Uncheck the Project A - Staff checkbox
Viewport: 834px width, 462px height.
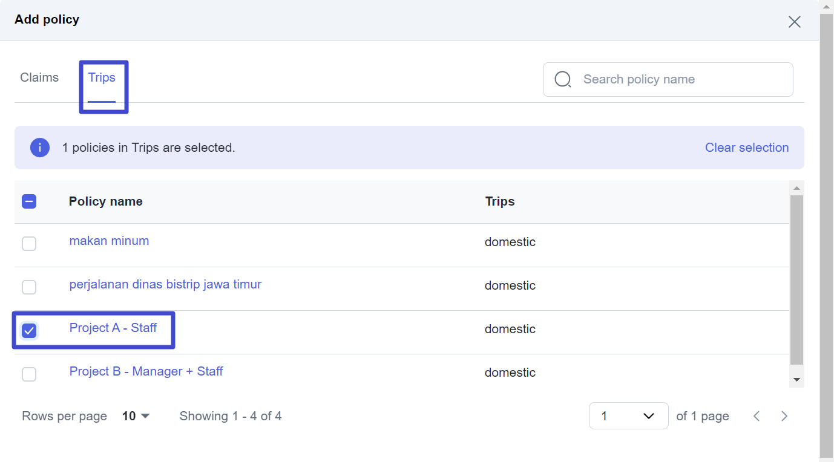(x=29, y=330)
